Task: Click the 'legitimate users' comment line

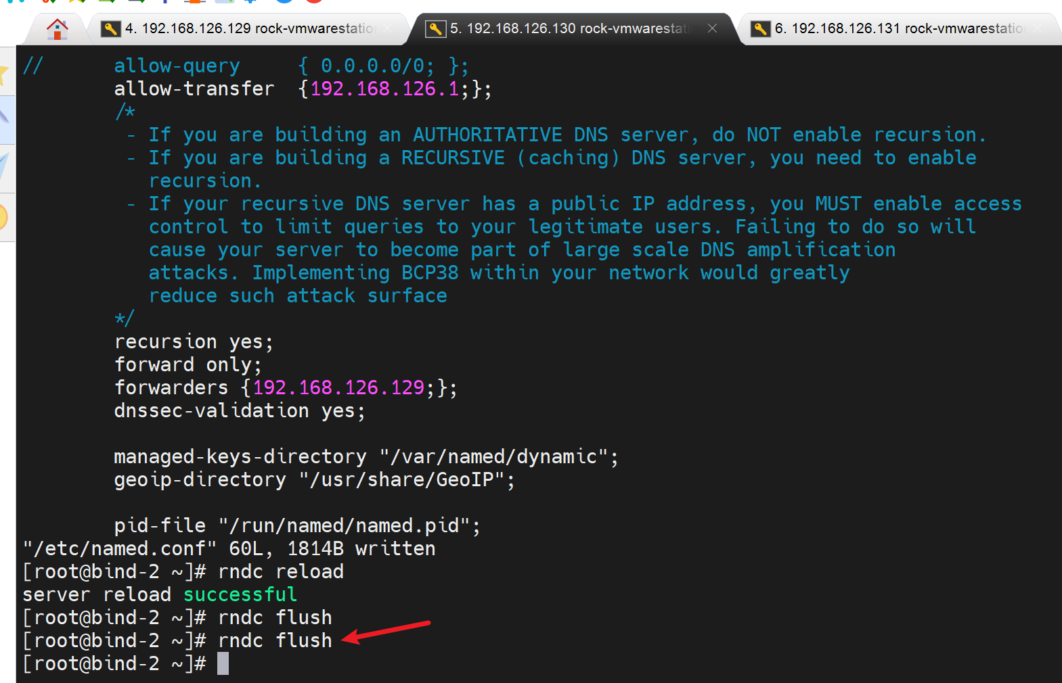Action: pos(562,227)
